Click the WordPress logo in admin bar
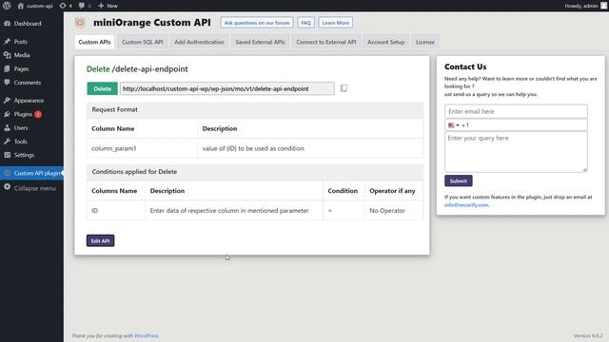This screenshot has width=609, height=342. pyautogui.click(x=7, y=6)
